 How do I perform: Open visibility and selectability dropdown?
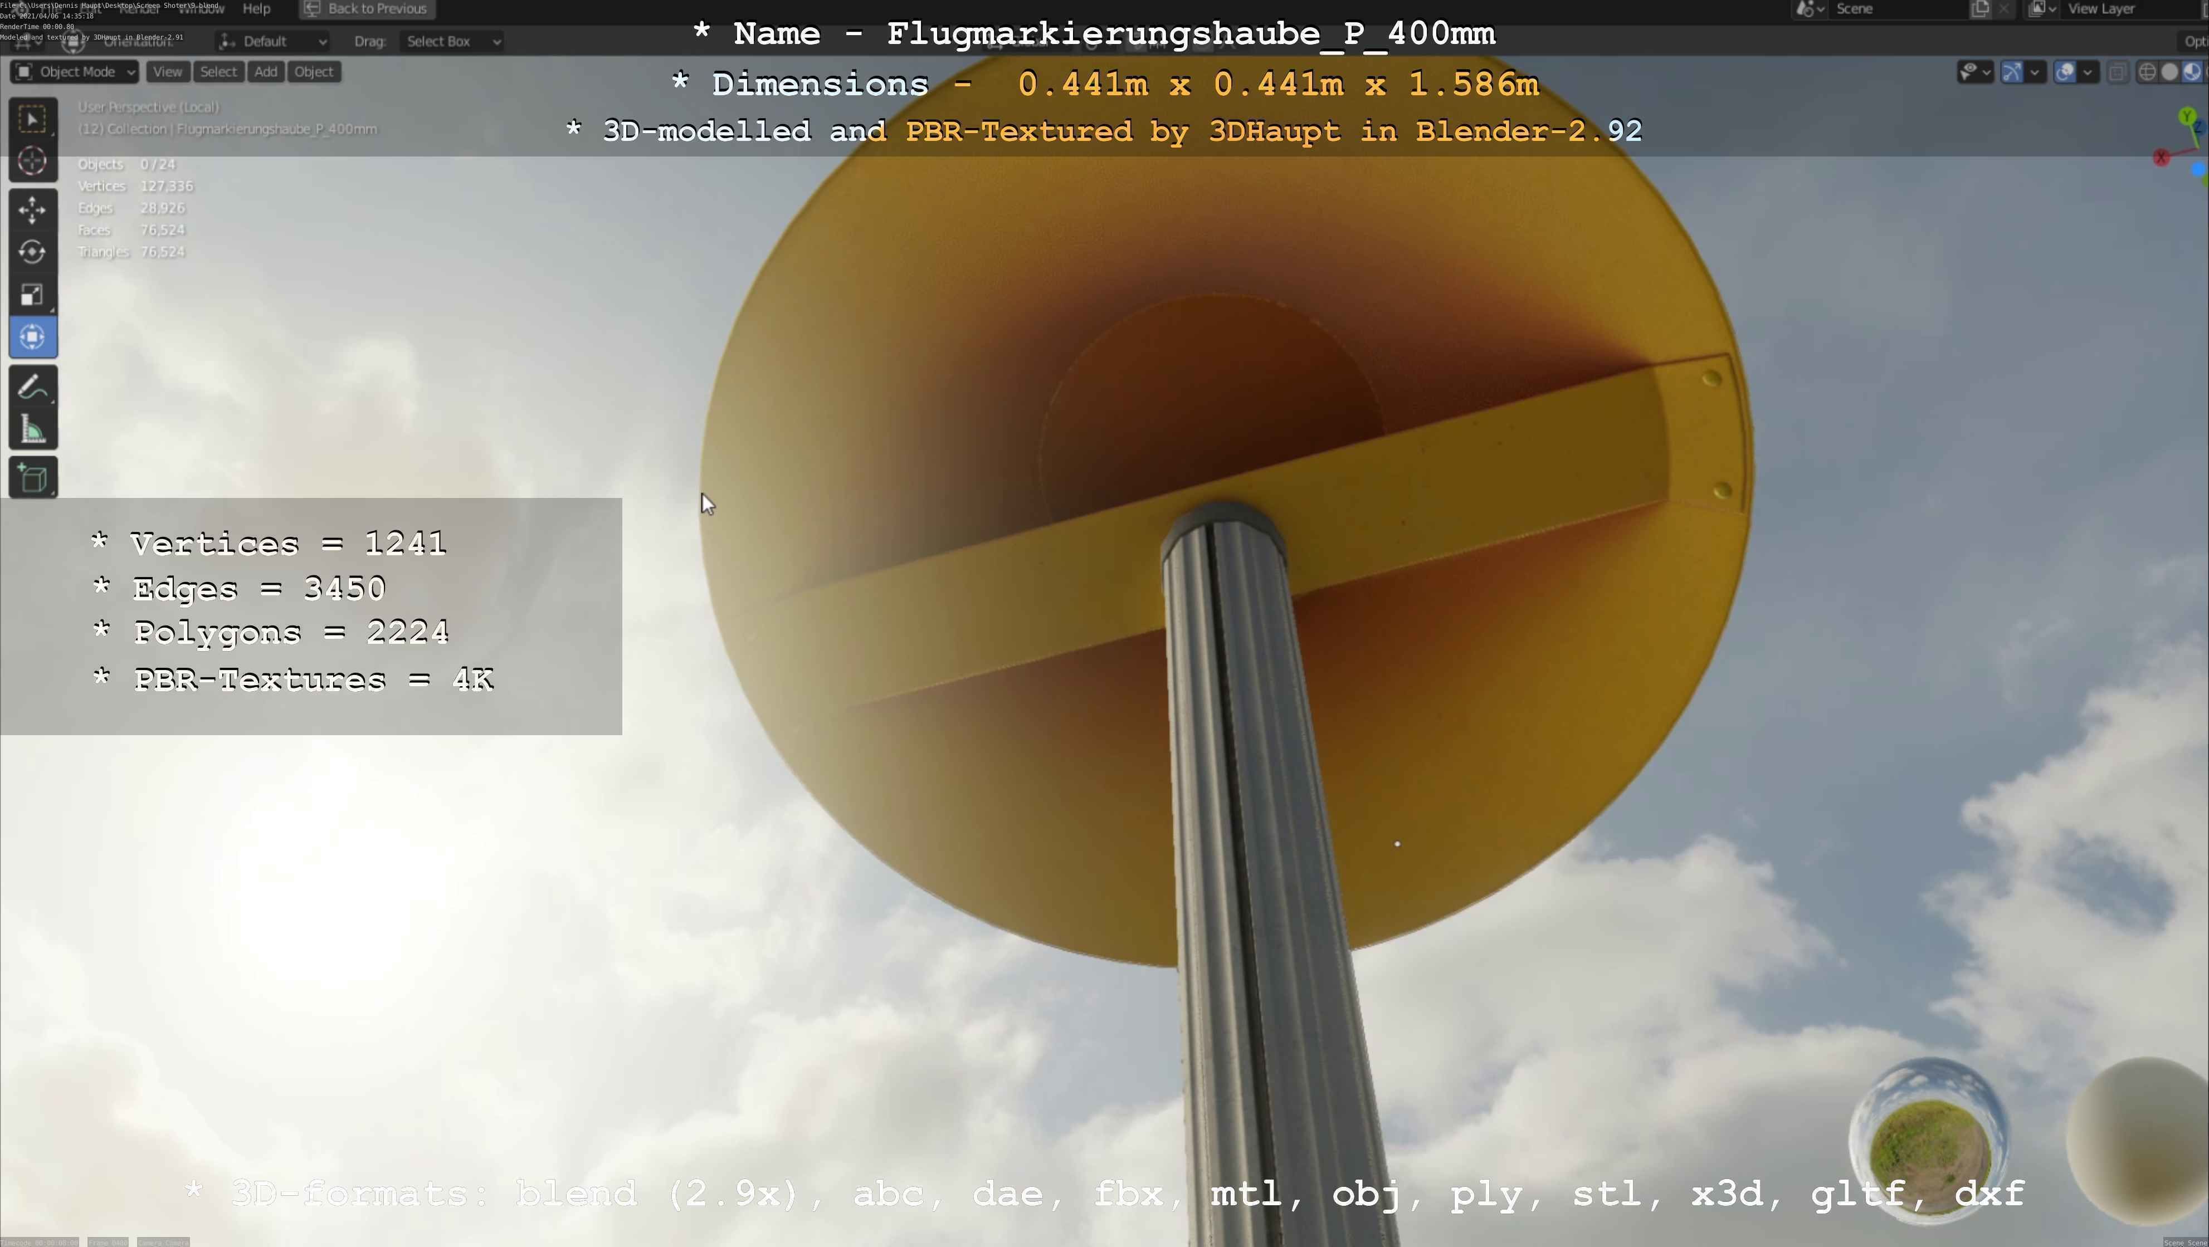pyautogui.click(x=1975, y=72)
